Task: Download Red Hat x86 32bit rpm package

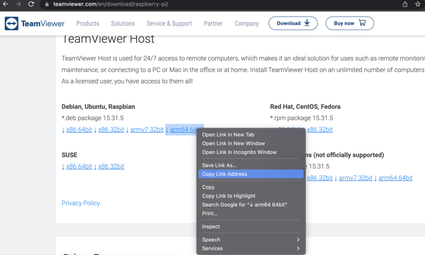Action: click(320, 130)
